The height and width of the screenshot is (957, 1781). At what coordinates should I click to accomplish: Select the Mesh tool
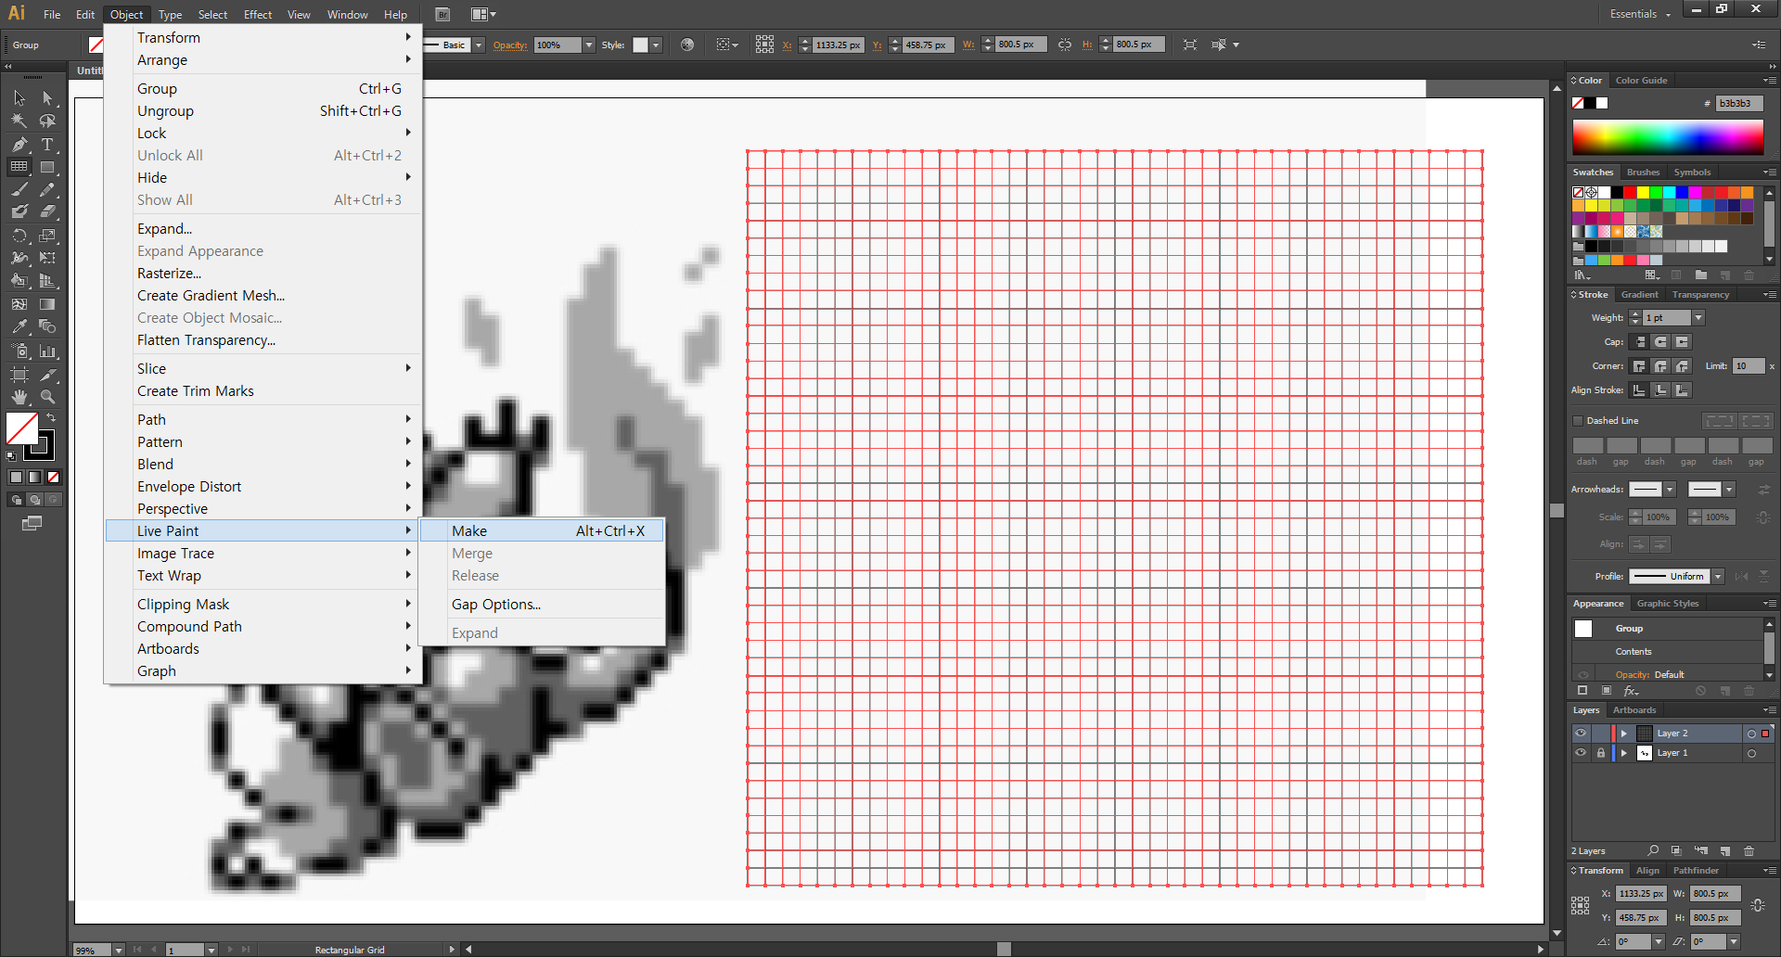[x=19, y=304]
